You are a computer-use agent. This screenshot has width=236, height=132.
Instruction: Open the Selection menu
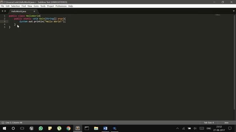15,6
